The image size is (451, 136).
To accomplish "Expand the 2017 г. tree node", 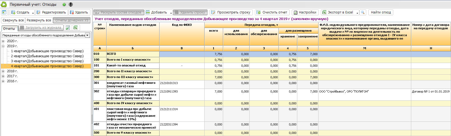I will click(3, 76).
